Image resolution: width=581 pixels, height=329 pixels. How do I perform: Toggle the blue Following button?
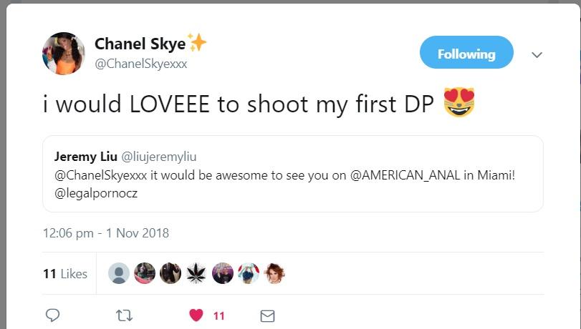(x=466, y=54)
